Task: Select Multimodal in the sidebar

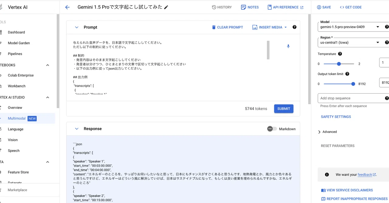Action: point(17,118)
